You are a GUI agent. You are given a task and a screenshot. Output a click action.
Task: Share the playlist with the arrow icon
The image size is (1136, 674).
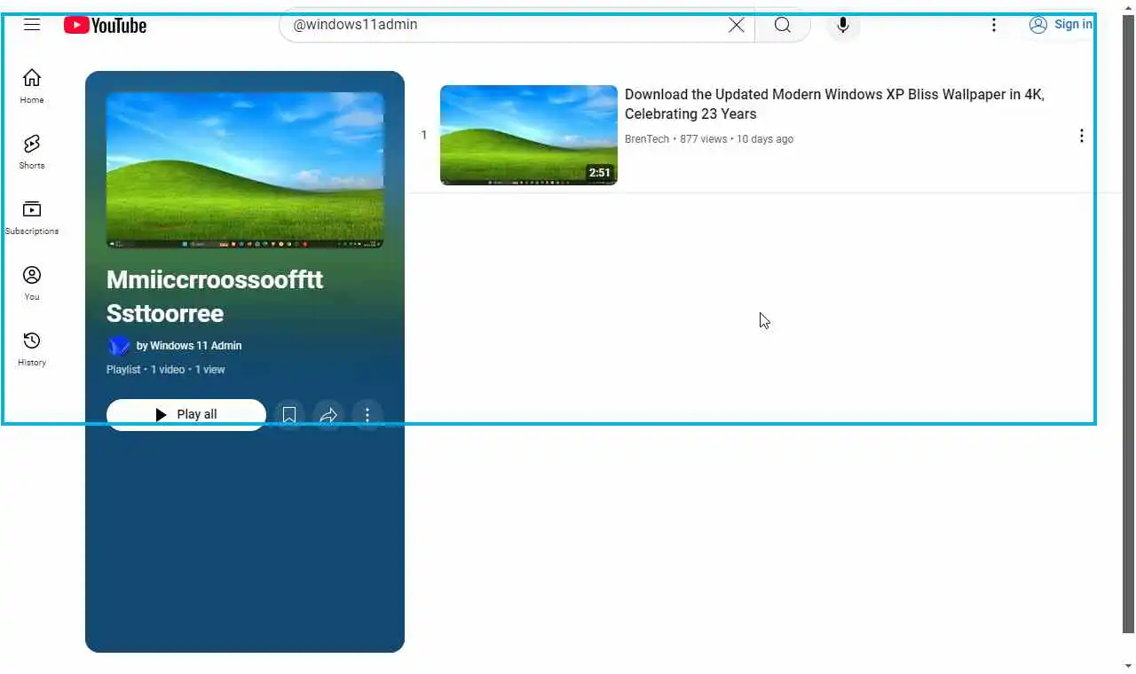(x=328, y=414)
